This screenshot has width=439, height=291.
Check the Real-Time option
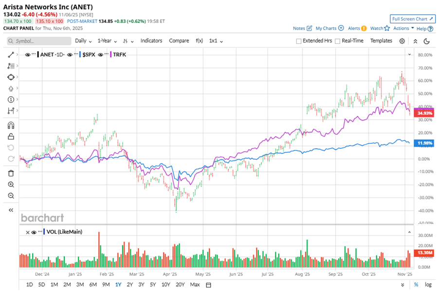point(338,41)
